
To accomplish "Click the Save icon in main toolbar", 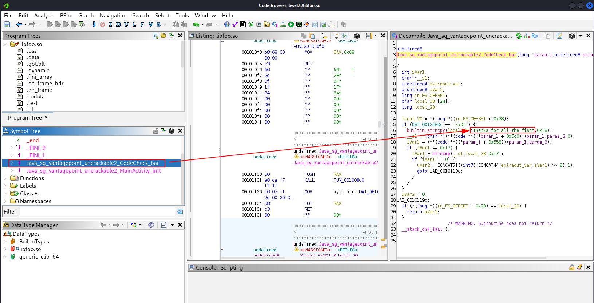I will tap(7, 24).
